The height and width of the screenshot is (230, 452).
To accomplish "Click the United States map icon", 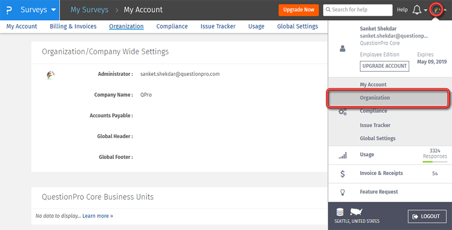I will point(356,212).
